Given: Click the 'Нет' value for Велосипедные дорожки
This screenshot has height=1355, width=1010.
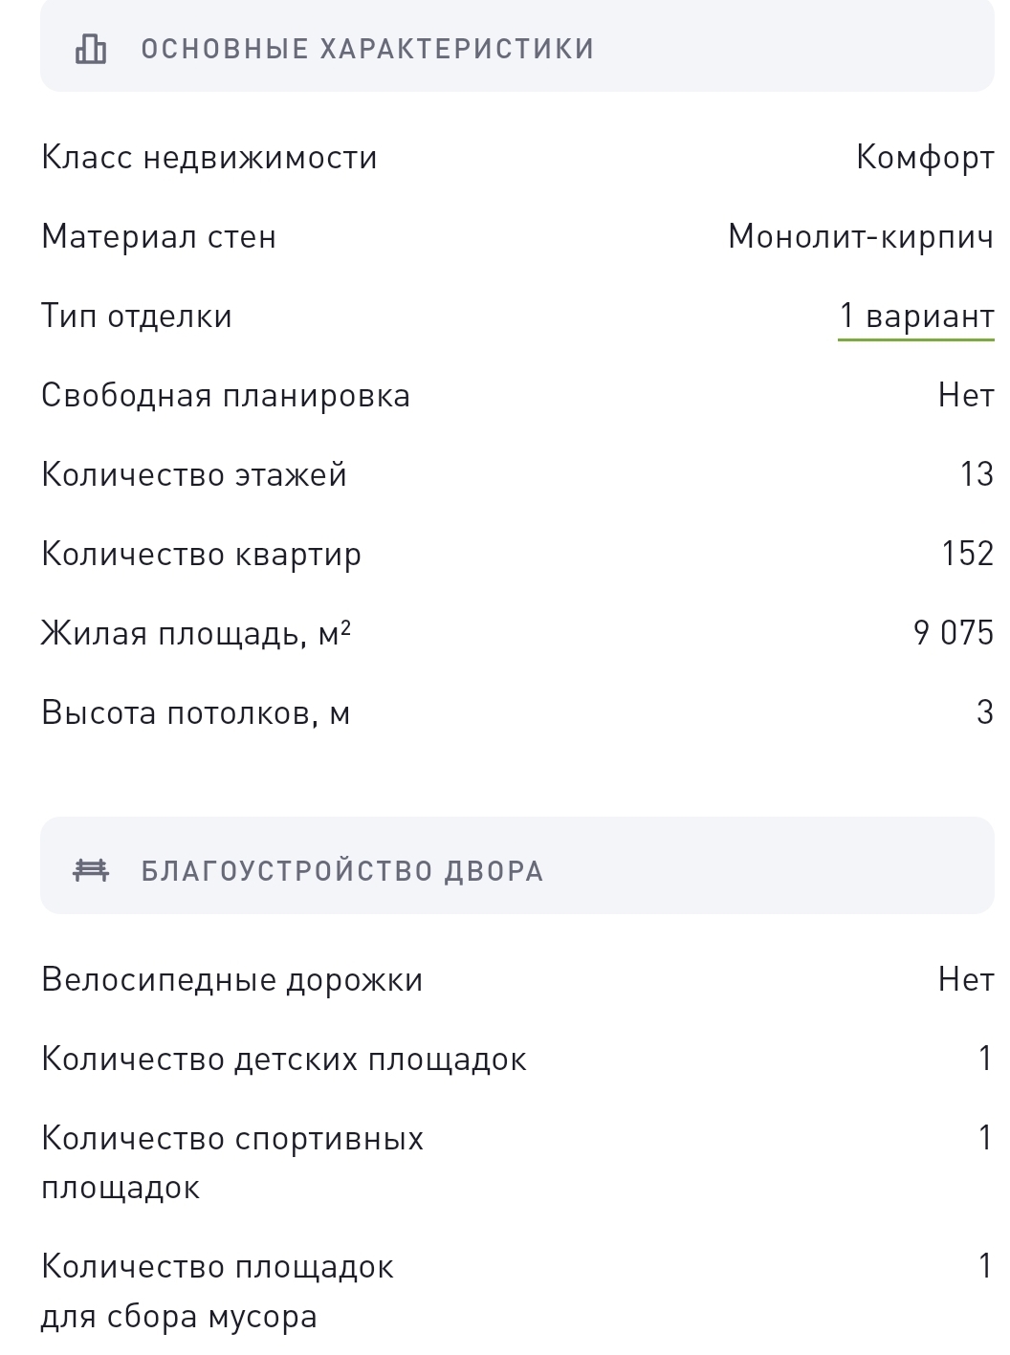Looking at the screenshot, I should (966, 979).
